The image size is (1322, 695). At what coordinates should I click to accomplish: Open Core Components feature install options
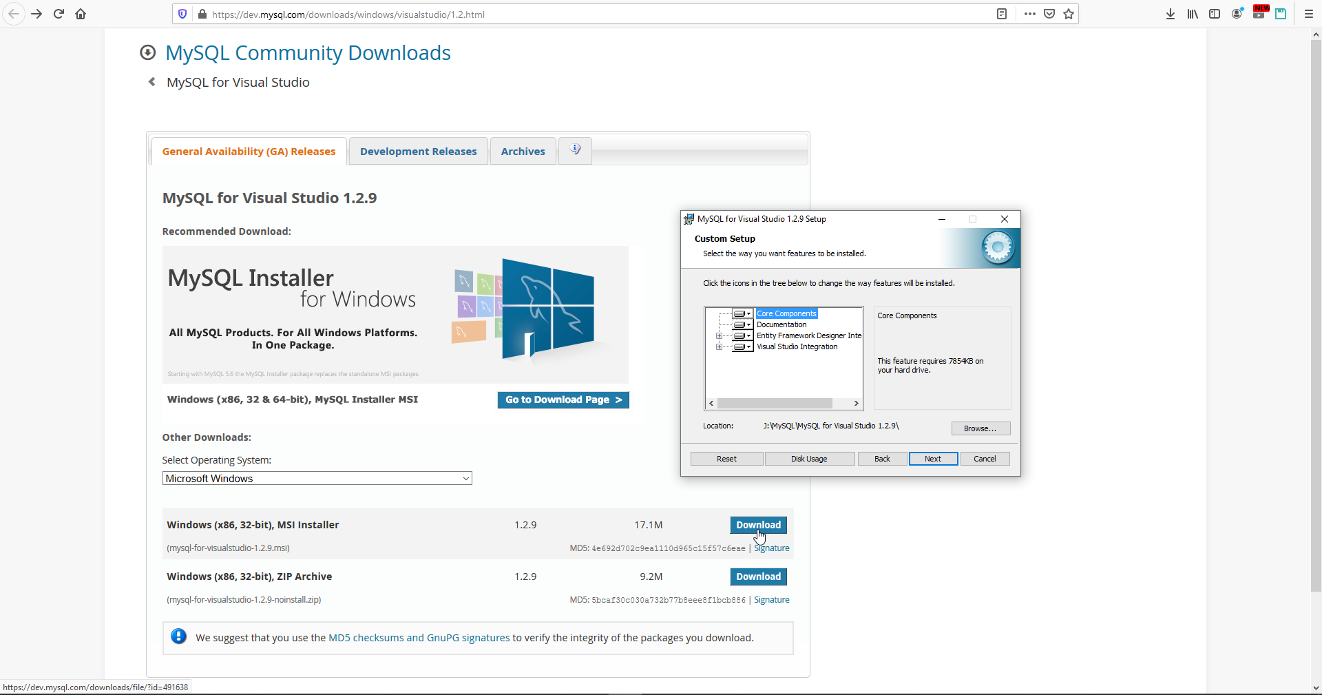(x=742, y=313)
